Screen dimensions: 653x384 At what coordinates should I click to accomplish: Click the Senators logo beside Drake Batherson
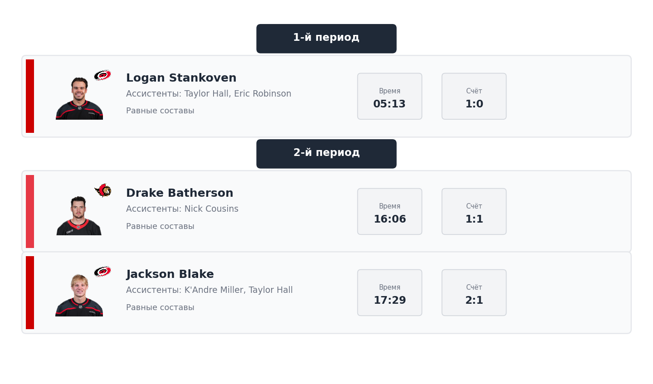tap(102, 190)
